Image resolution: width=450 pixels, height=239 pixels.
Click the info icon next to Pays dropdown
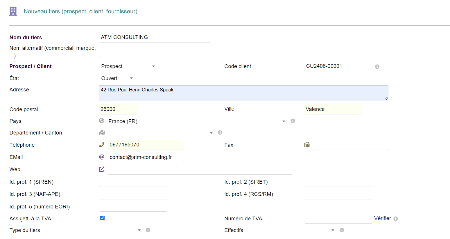pyautogui.click(x=293, y=121)
